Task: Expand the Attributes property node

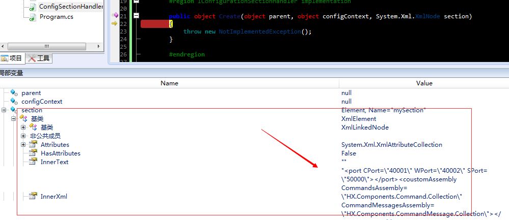Action: tap(23, 145)
